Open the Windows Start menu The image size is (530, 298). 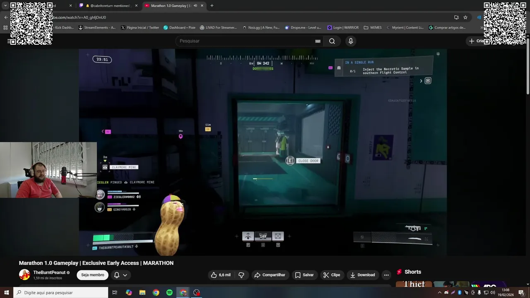click(x=6, y=293)
